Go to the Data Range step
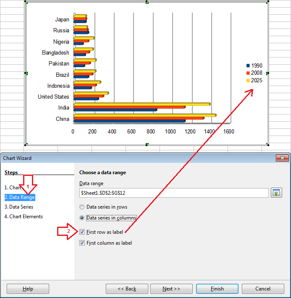Viewport: 291px width, 298px height. tap(20, 197)
